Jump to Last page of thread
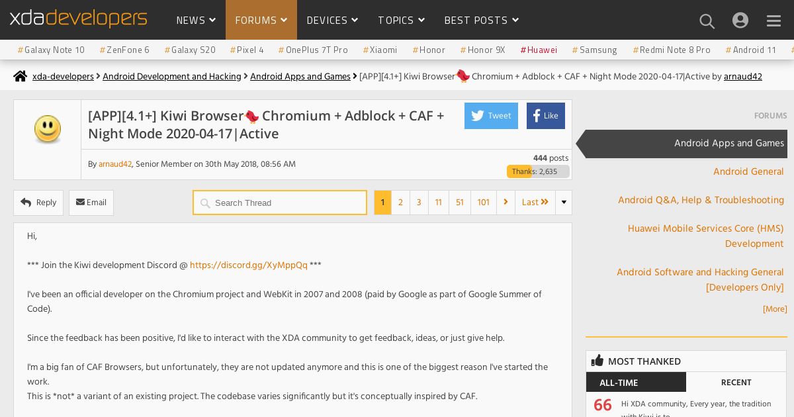 [535, 203]
